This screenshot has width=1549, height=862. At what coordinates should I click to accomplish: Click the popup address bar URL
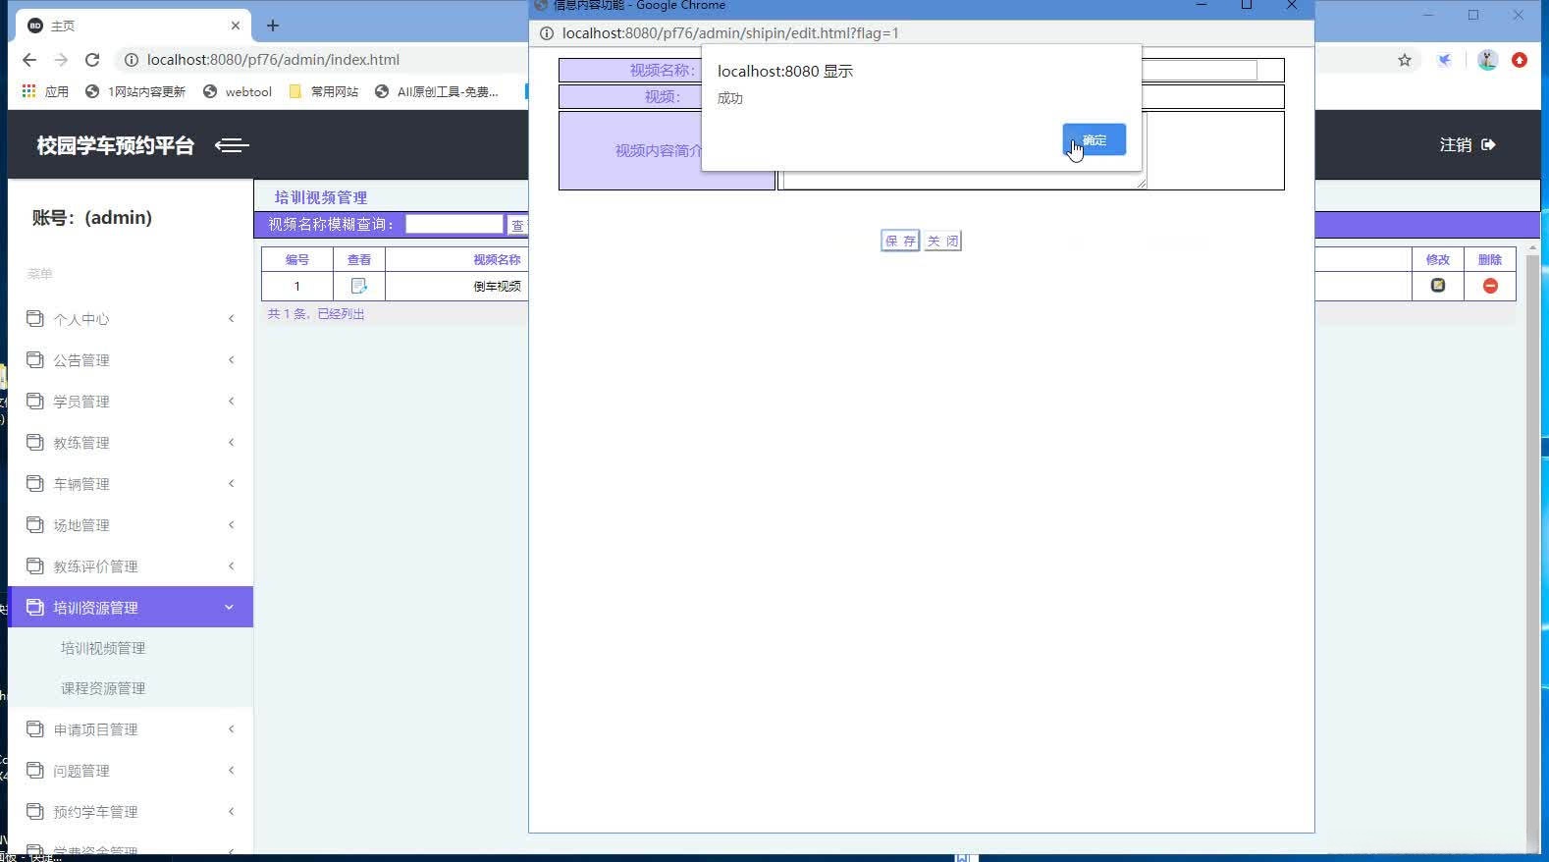[730, 33]
